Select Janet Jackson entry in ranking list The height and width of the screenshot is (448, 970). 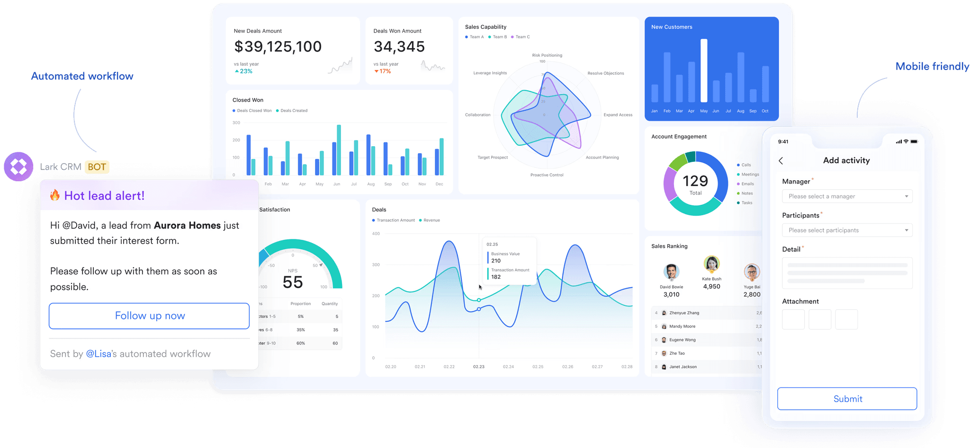(708, 367)
